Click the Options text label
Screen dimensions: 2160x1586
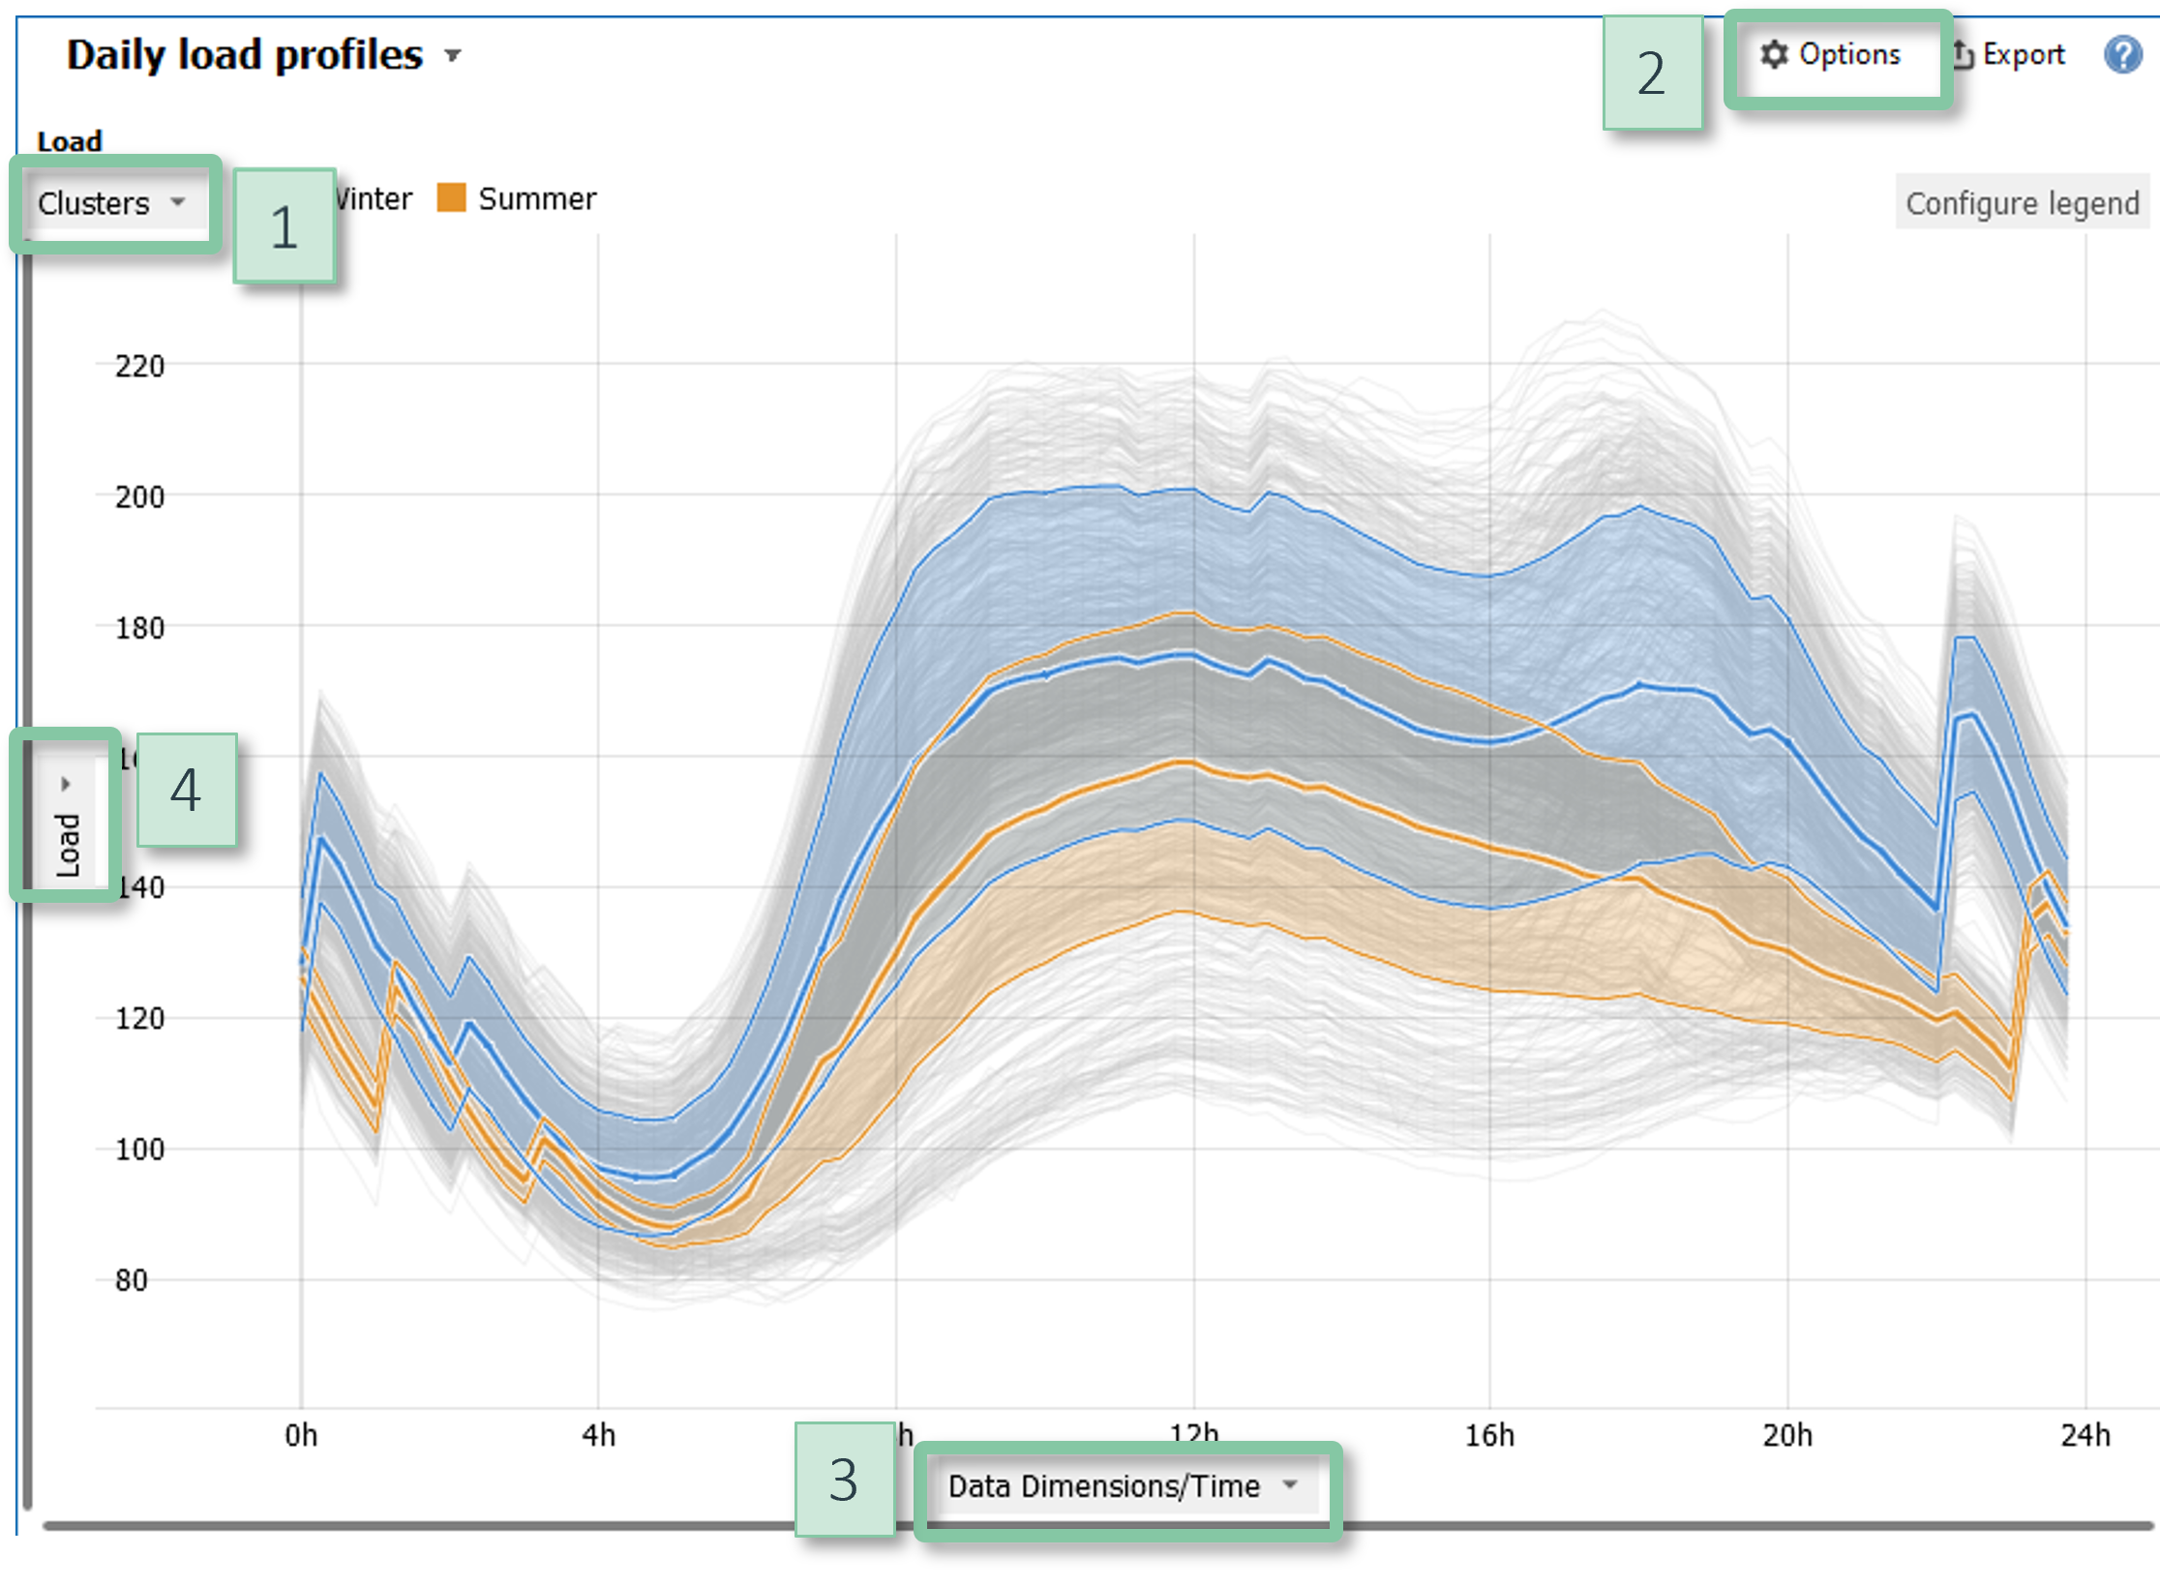[1849, 55]
